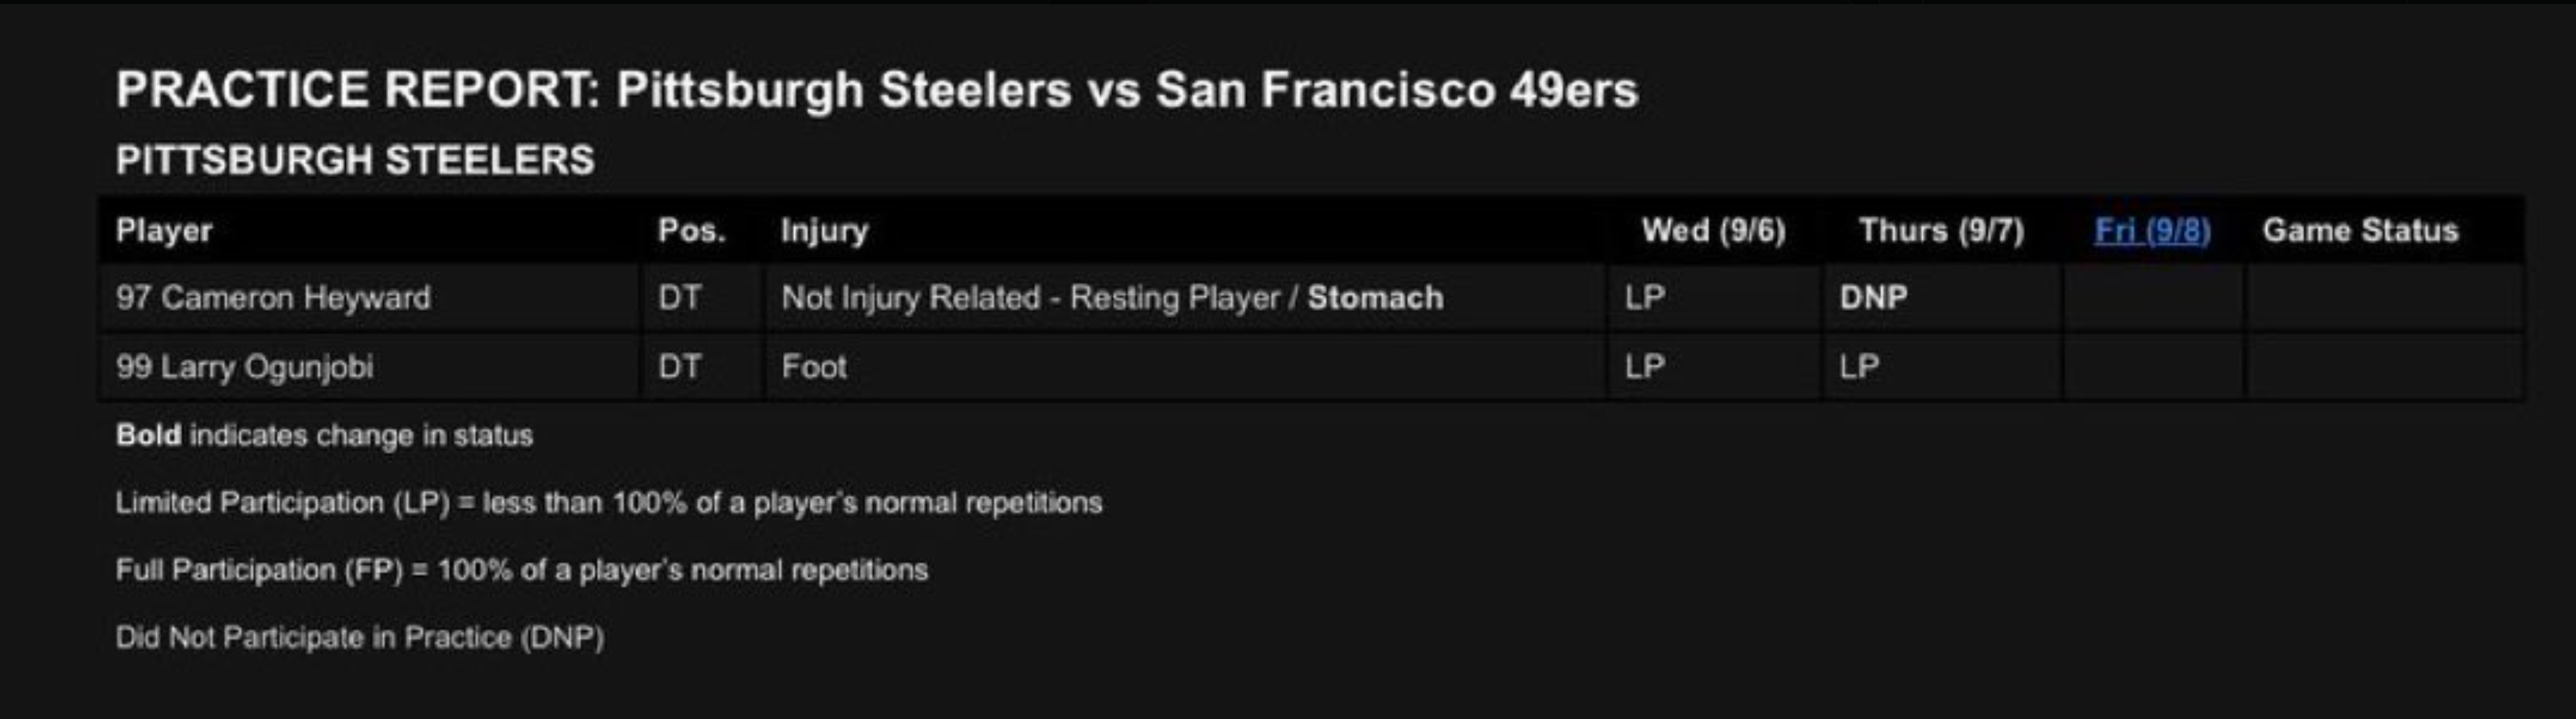Open the Fri (9/8) link
Viewport: 2576px width, 719px height.
pos(2152,231)
